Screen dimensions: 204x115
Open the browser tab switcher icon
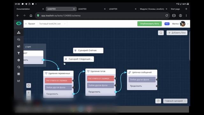pos(174,16)
